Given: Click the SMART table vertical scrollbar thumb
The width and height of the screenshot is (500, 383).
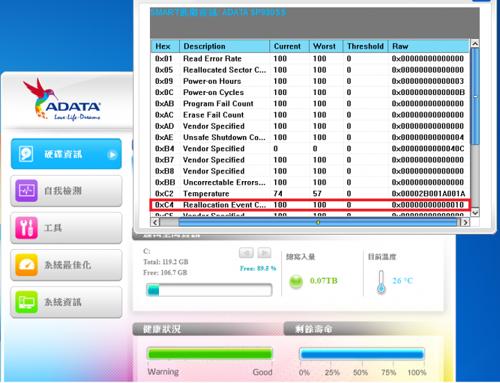Looking at the screenshot, I should point(475,96).
